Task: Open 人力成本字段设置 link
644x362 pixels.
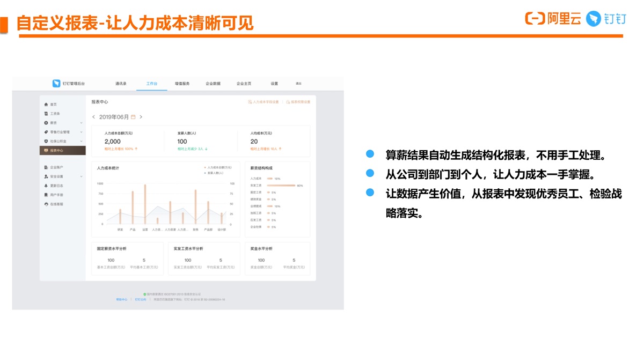Action: [x=264, y=102]
